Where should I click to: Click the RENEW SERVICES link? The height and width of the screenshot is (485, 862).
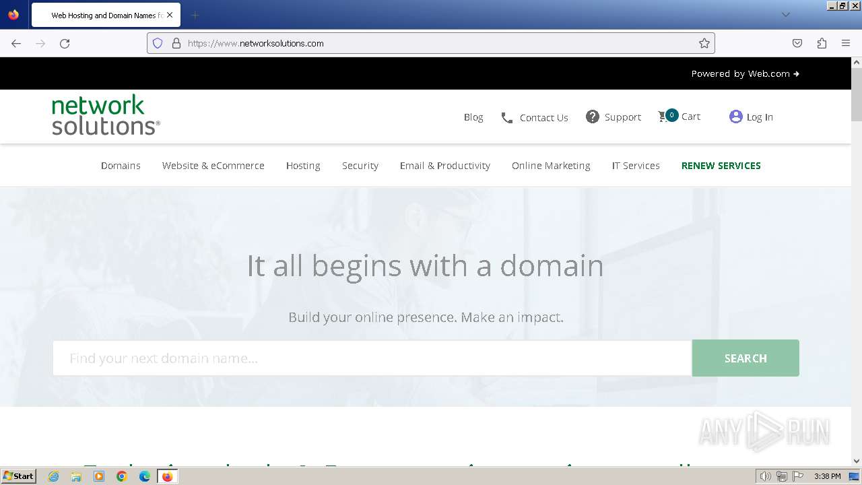(x=721, y=166)
